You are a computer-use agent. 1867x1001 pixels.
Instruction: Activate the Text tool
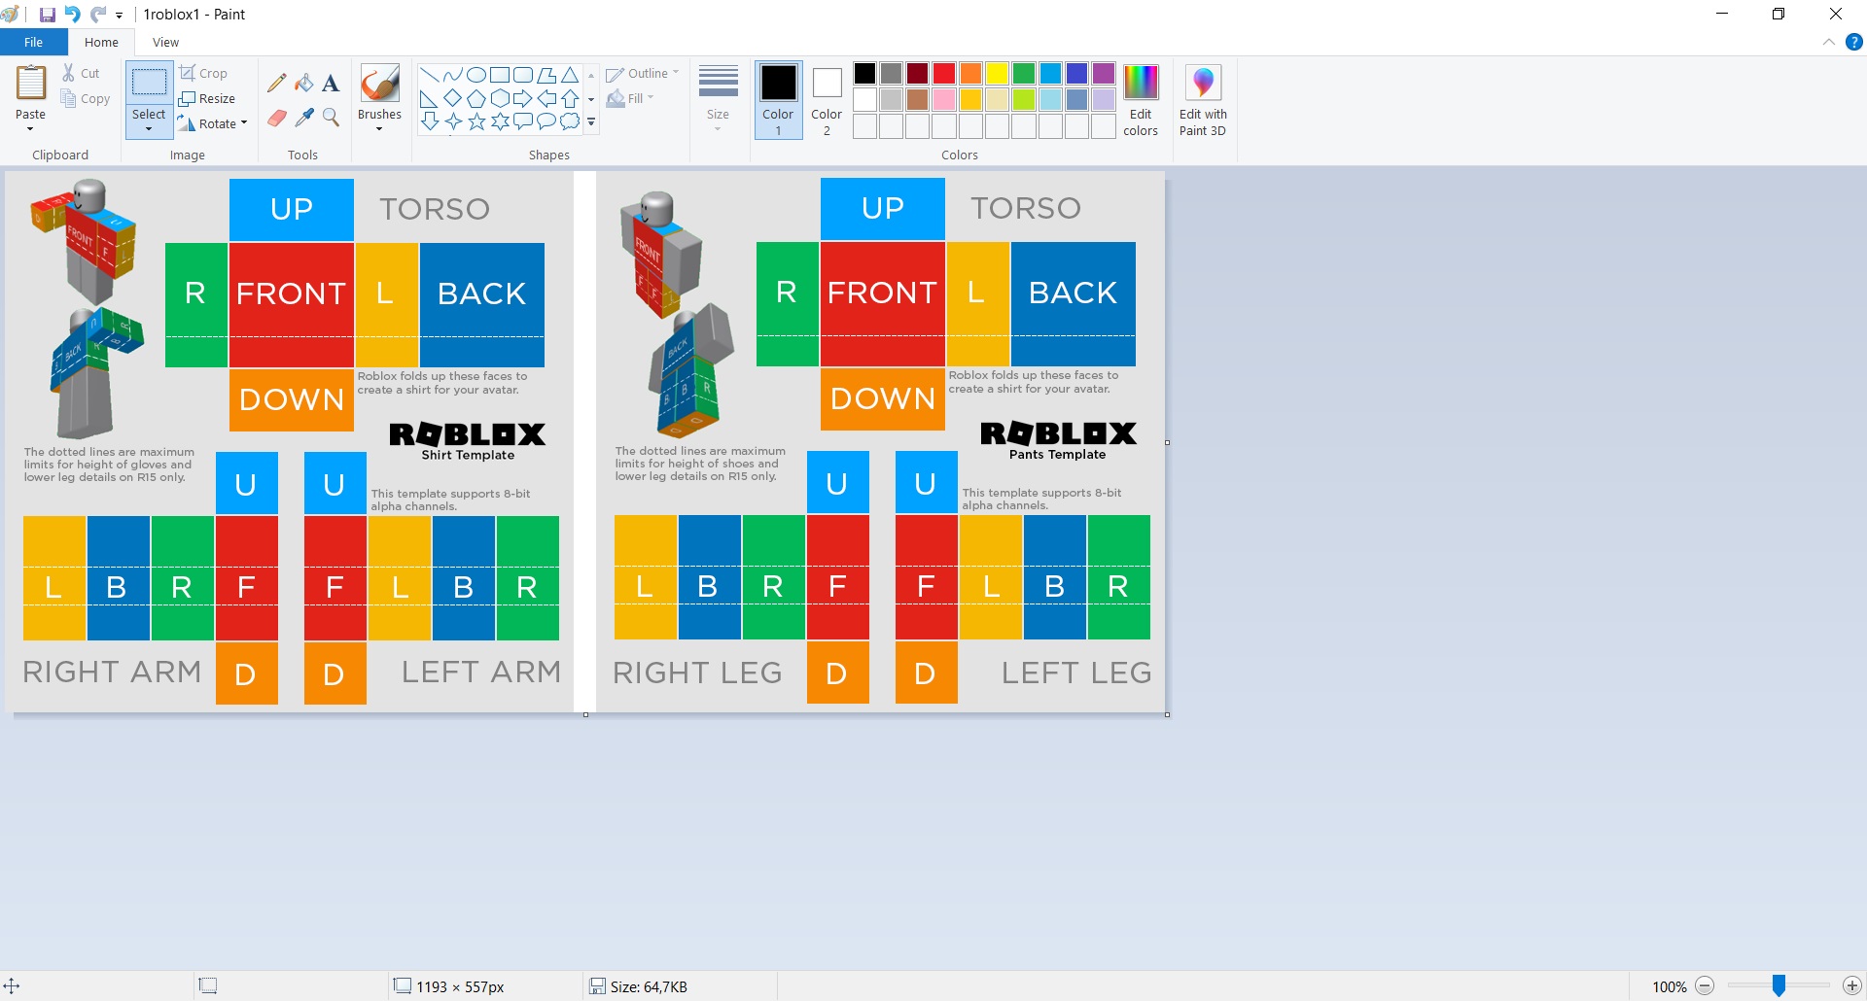click(331, 84)
